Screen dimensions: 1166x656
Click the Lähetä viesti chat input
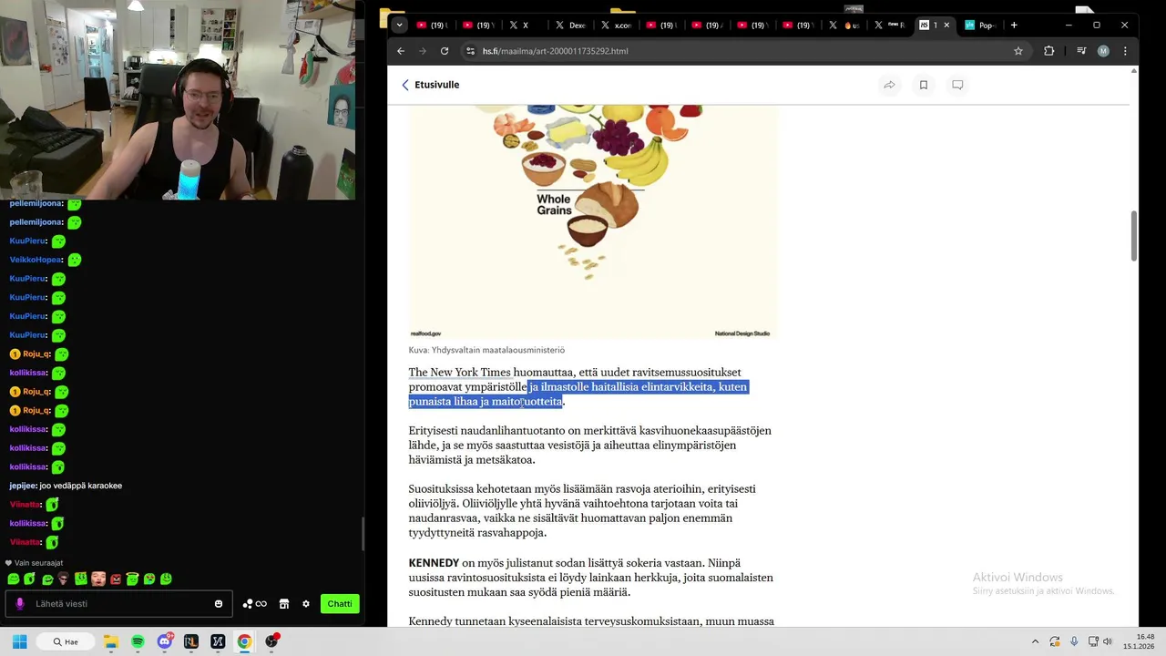(x=118, y=603)
